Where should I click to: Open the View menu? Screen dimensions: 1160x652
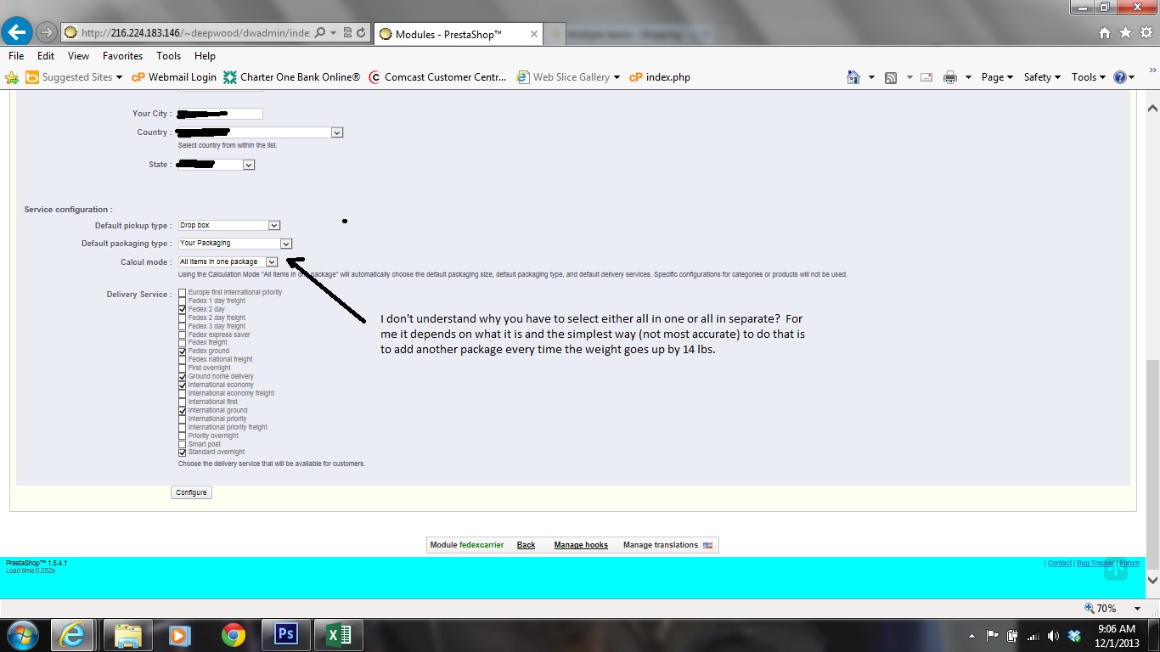[78, 56]
